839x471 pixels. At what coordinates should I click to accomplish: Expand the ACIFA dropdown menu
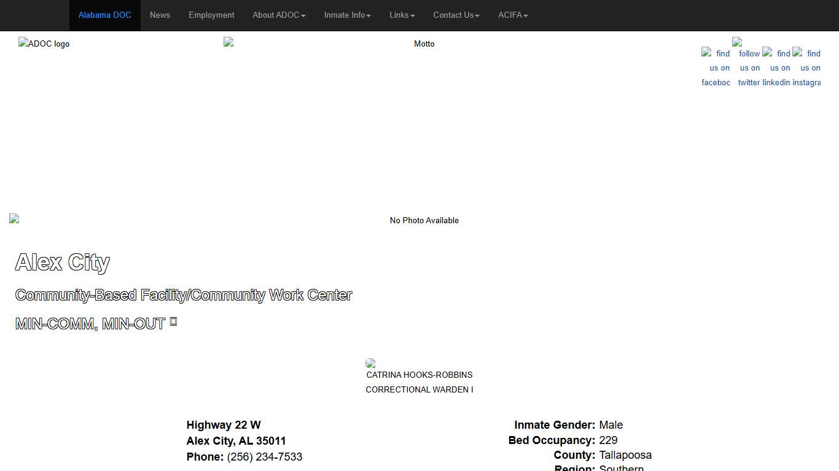[x=512, y=15]
